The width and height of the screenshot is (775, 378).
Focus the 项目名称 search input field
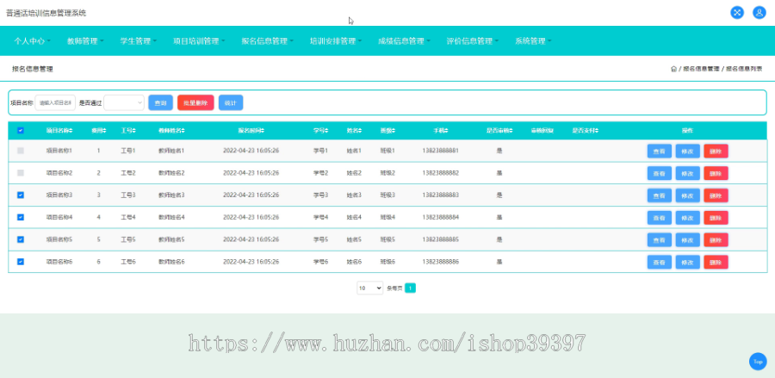(55, 102)
